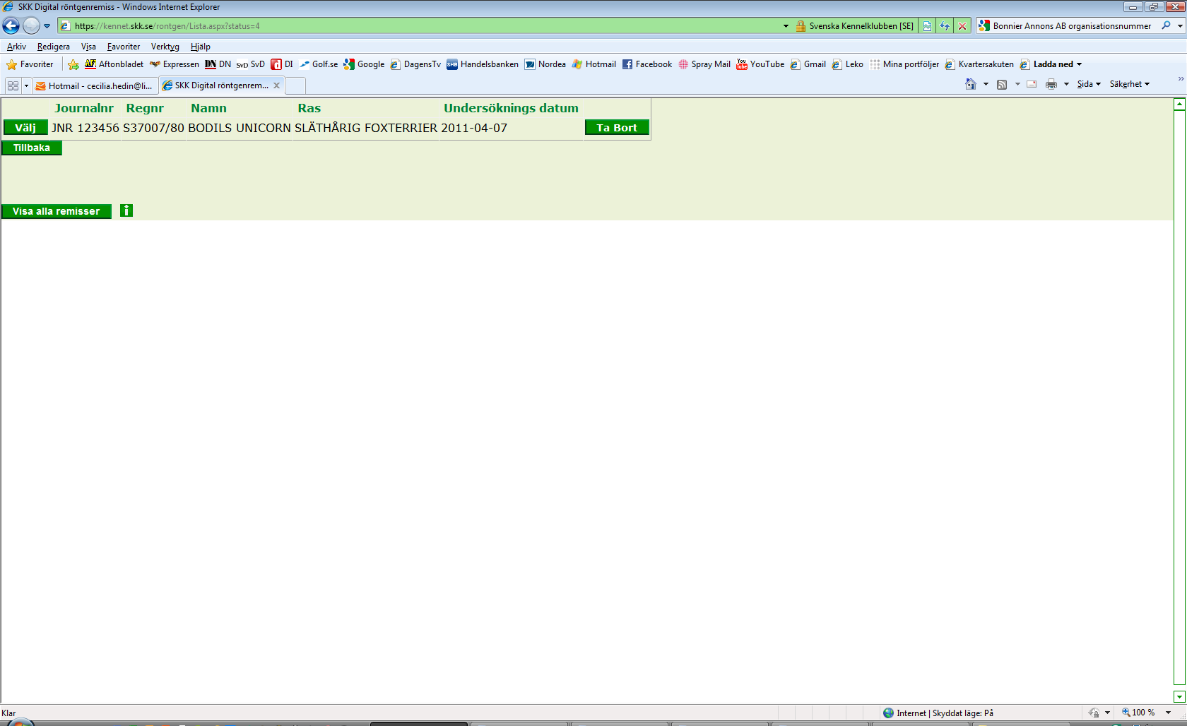Open the Arkiv menu

16,47
